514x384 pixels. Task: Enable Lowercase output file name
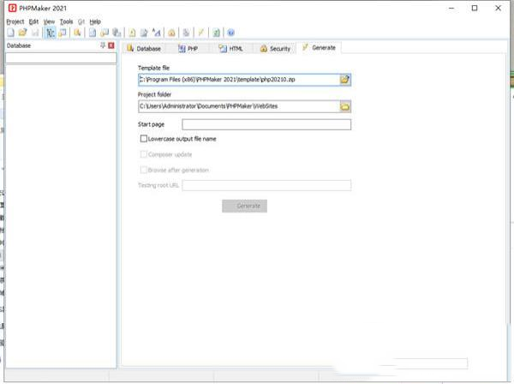(x=143, y=138)
